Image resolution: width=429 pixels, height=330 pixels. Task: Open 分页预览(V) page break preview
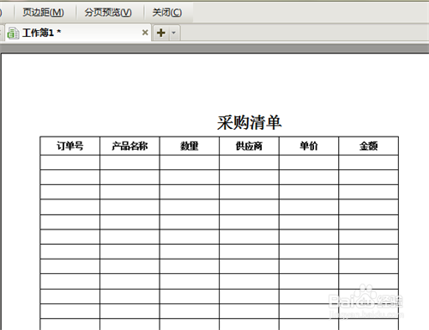click(x=108, y=12)
